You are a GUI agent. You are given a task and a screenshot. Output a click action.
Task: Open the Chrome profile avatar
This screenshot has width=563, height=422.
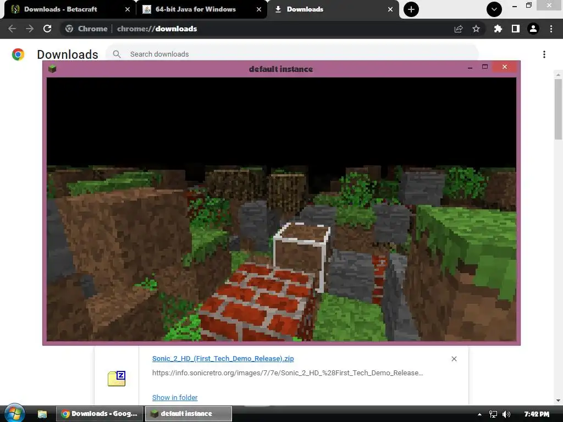click(x=533, y=29)
